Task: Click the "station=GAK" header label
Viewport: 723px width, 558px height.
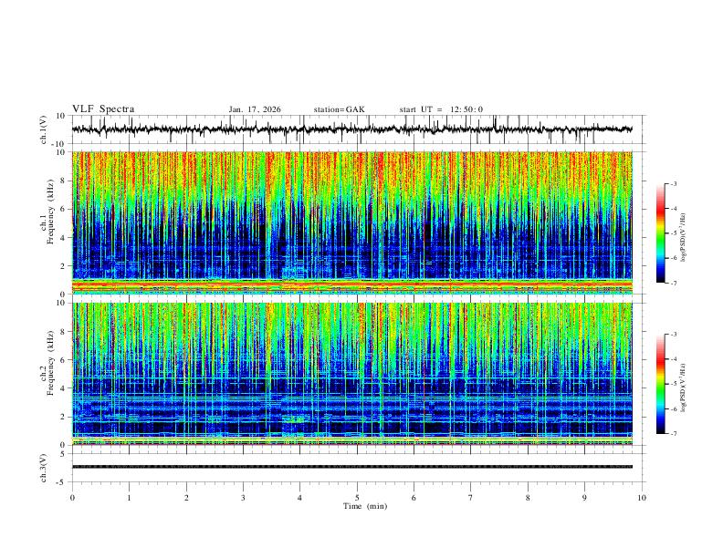Action: [340, 109]
